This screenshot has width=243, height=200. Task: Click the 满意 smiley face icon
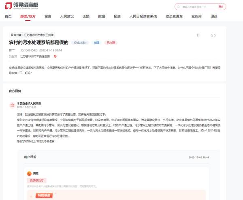[29, 174]
